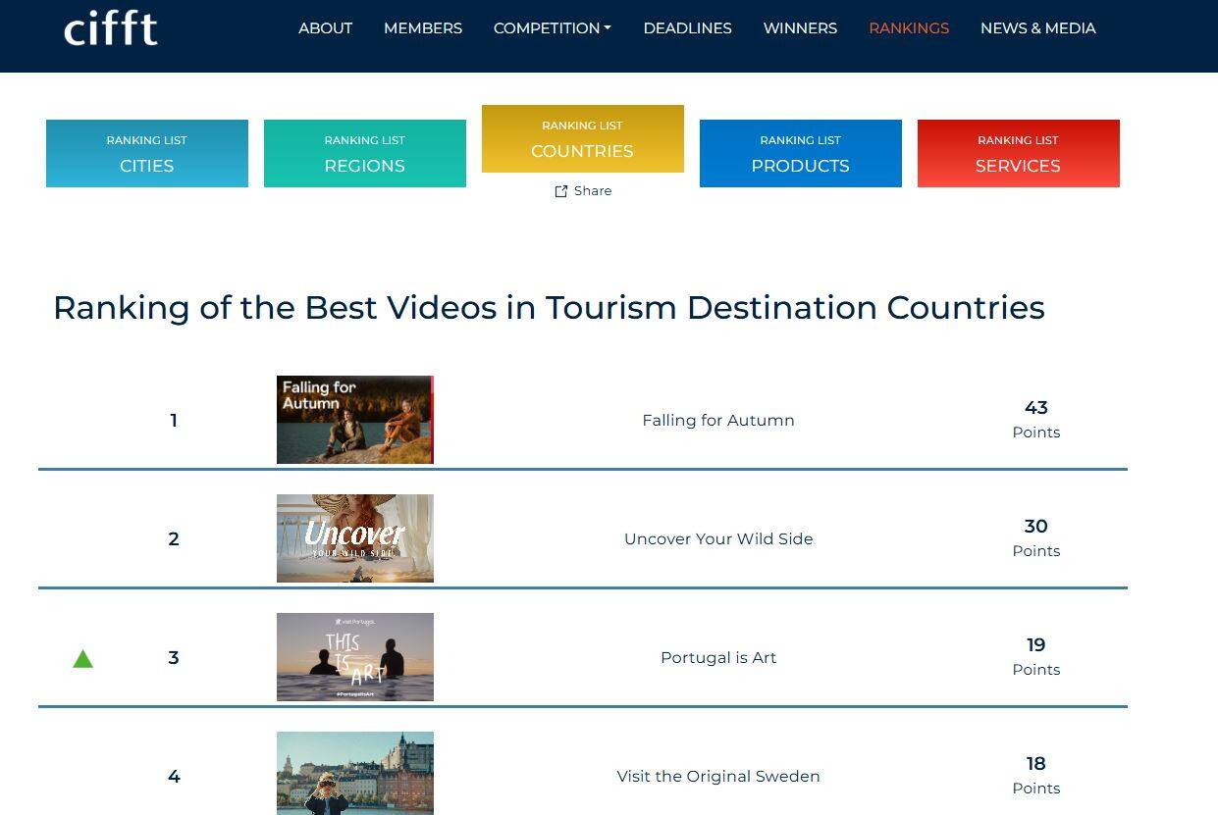This screenshot has height=815, width=1218.
Task: Open the Uncover Your Wild Side thumbnail
Action: point(354,538)
